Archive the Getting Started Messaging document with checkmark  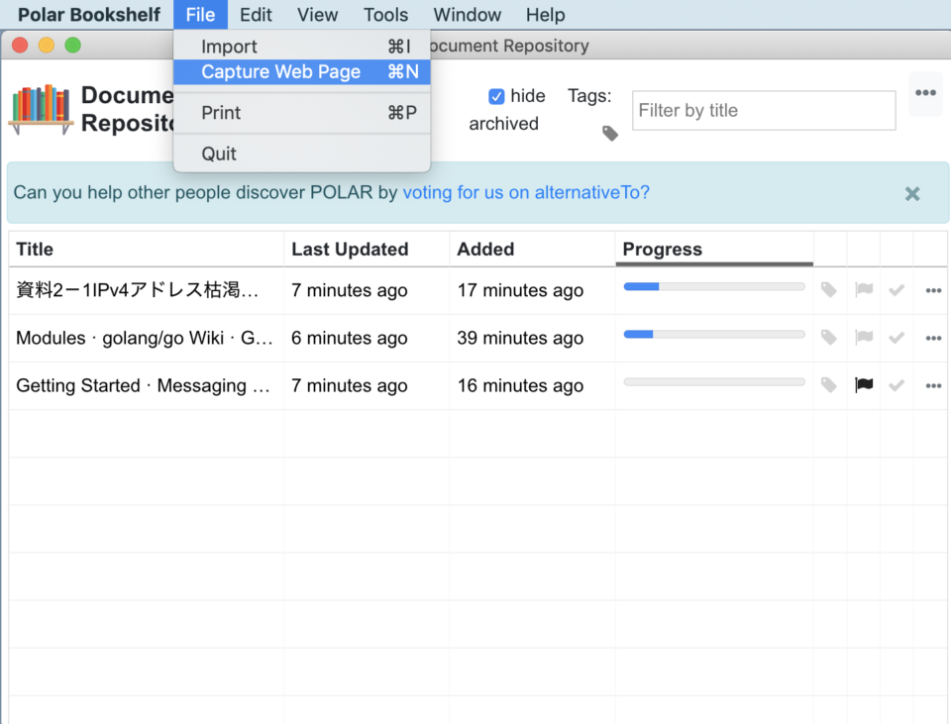pyautogui.click(x=897, y=385)
